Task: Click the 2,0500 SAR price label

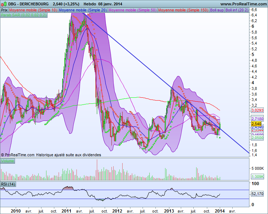Action: tap(257, 138)
